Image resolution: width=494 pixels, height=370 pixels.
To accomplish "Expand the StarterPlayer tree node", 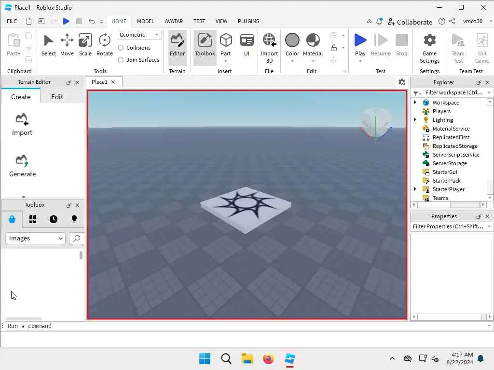I will (x=415, y=189).
